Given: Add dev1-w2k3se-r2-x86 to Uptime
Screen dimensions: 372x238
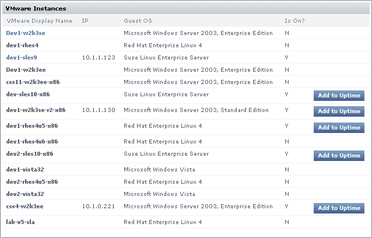Looking at the screenshot, I should point(339,111).
